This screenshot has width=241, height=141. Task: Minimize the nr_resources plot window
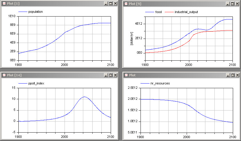pyautogui.click(x=228, y=75)
